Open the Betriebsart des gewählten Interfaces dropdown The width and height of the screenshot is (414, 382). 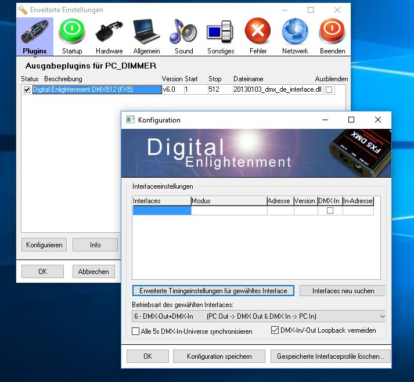(x=259, y=316)
